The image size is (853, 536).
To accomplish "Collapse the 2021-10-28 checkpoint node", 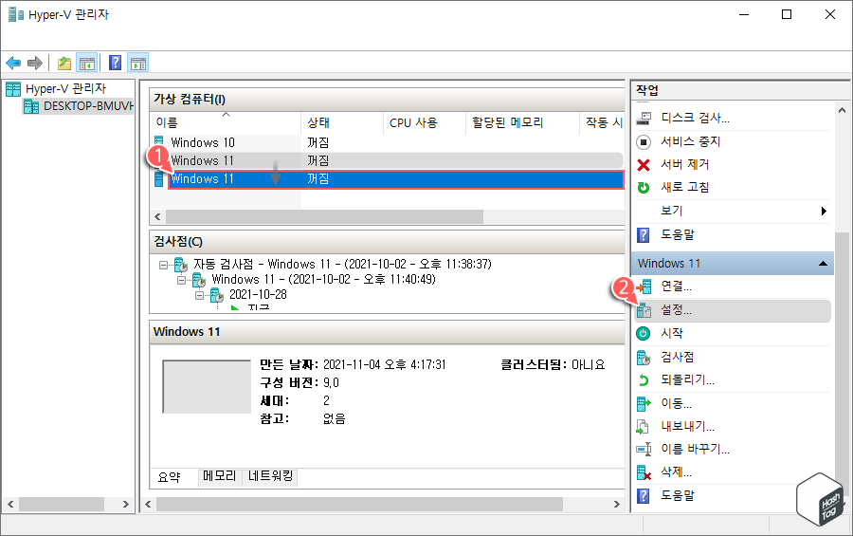I will click(x=199, y=295).
